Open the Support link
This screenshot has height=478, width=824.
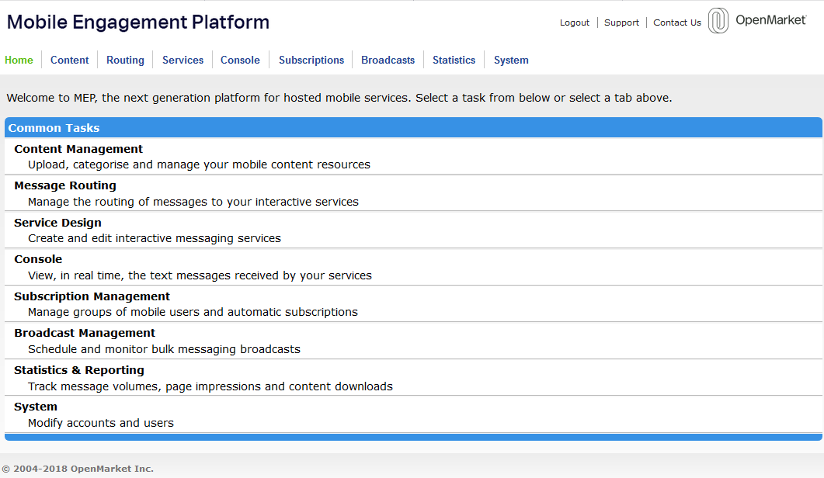coord(621,23)
